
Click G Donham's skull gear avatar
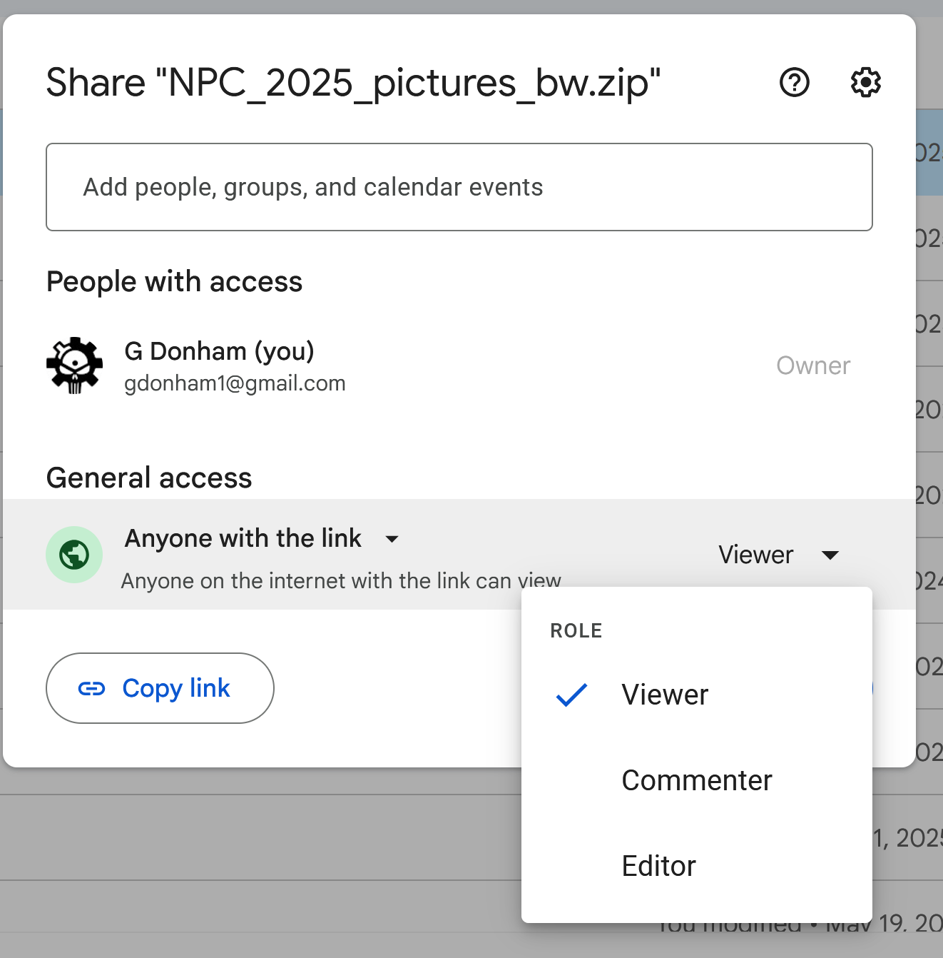pyautogui.click(x=74, y=365)
